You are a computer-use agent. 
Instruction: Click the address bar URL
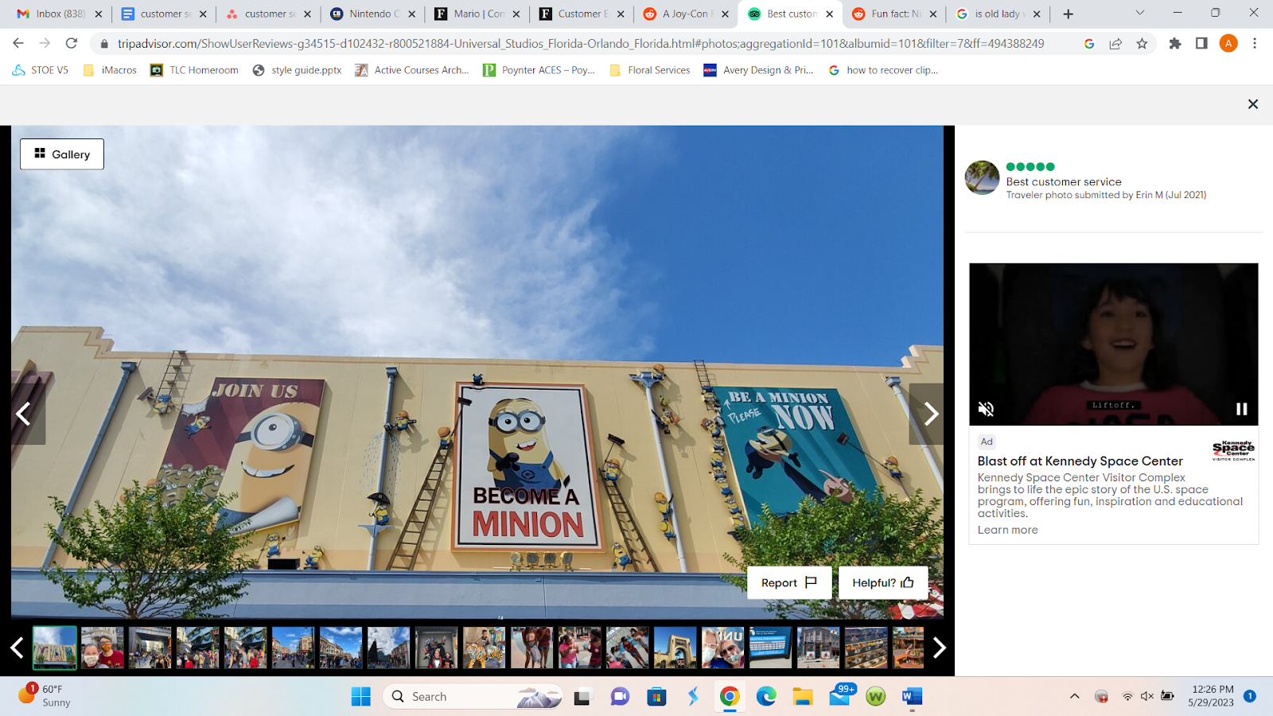tap(581, 44)
